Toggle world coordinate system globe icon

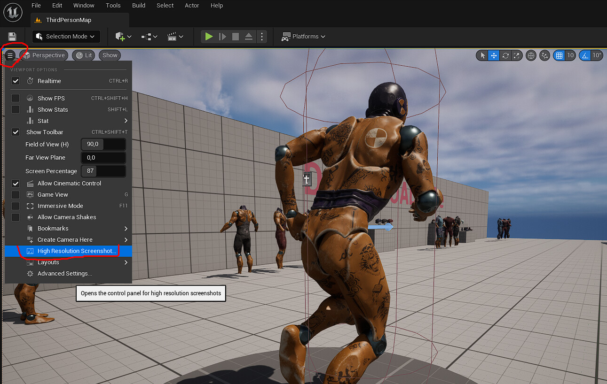click(x=531, y=55)
